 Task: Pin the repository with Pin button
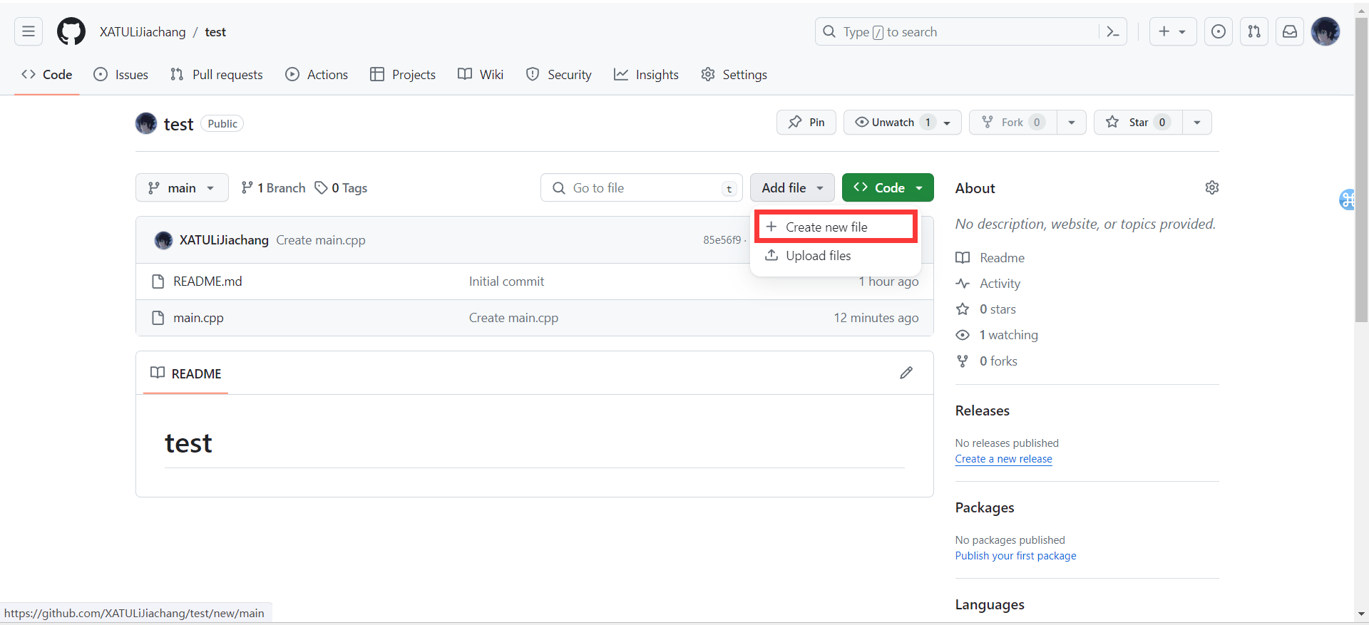point(806,122)
